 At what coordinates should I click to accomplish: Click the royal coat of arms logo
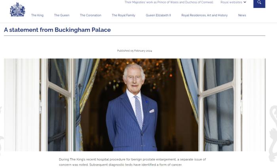17,10
